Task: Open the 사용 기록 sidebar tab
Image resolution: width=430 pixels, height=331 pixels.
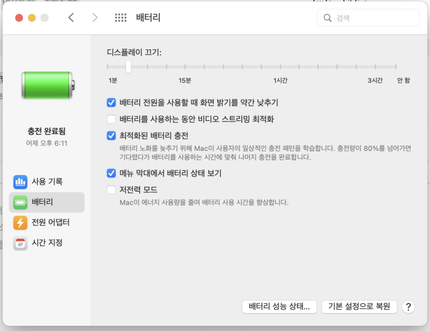Action: click(x=46, y=182)
